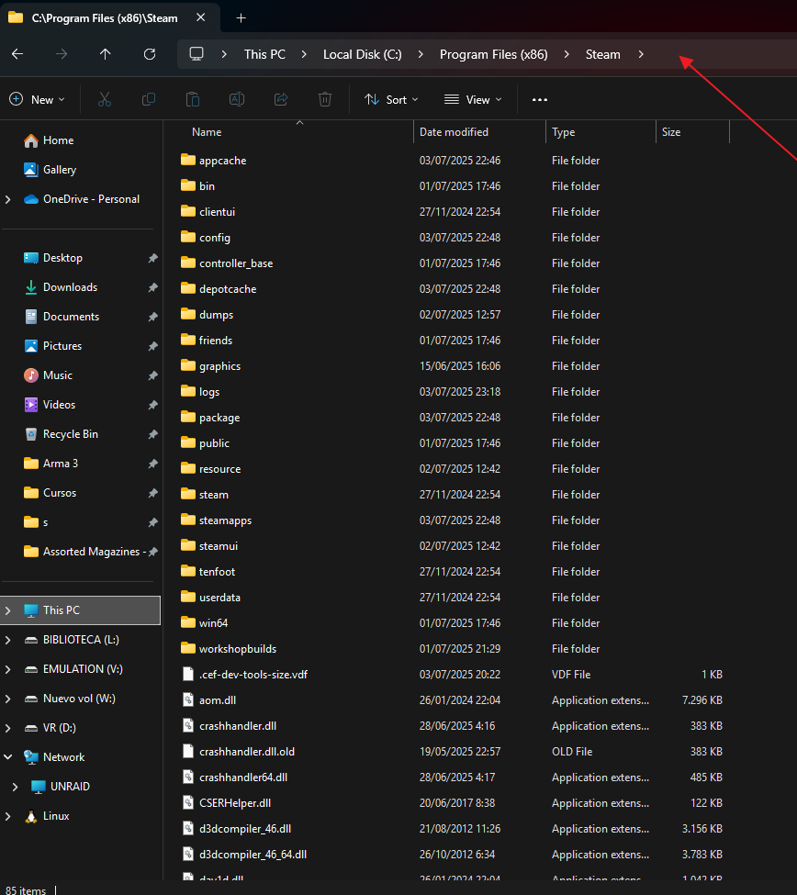Click the Delete trash can icon
797x895 pixels.
[325, 99]
